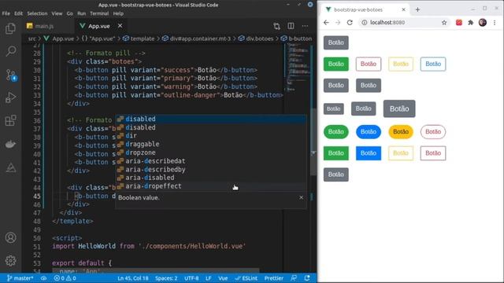Select the 'draggable' autocomplete suggestion

(x=210, y=144)
